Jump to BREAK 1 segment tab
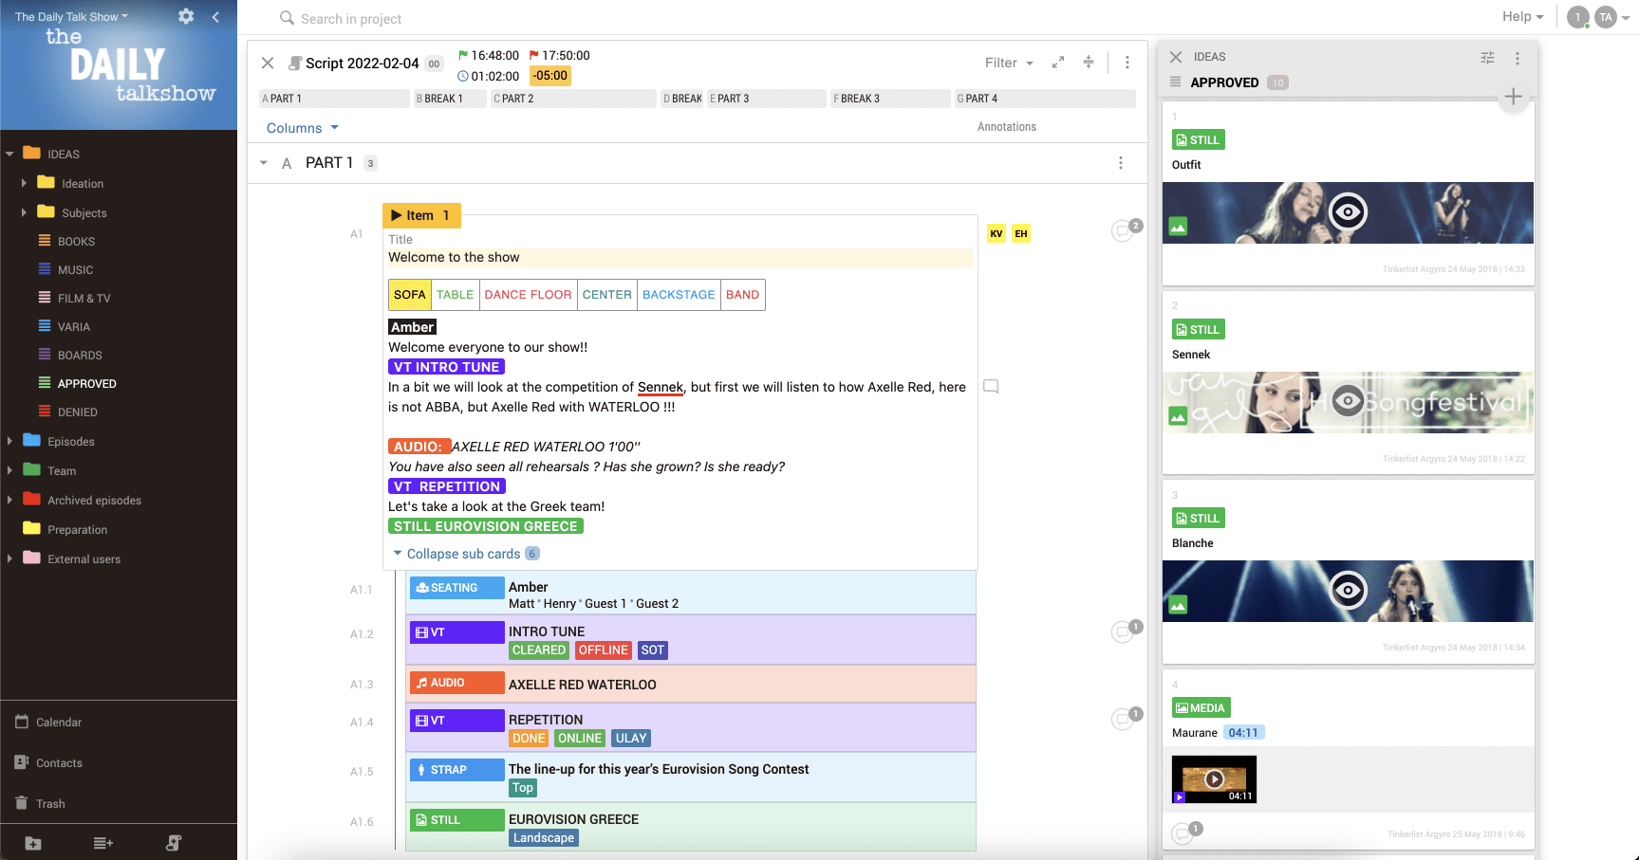 click(450, 99)
